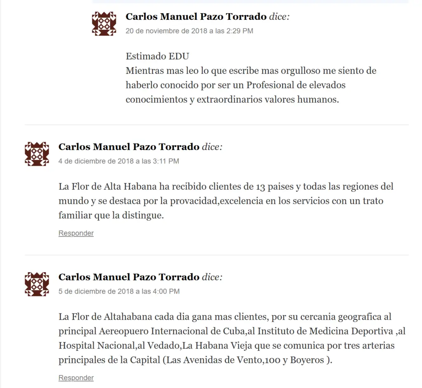Click Responder under the 13 paises comment
Screen dimensions: 422x388
tap(76, 233)
